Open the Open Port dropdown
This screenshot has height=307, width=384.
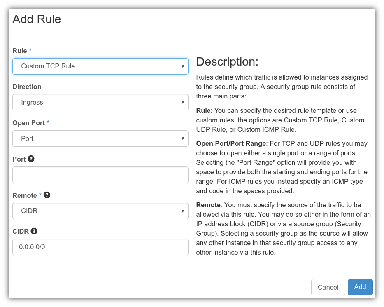100,138
